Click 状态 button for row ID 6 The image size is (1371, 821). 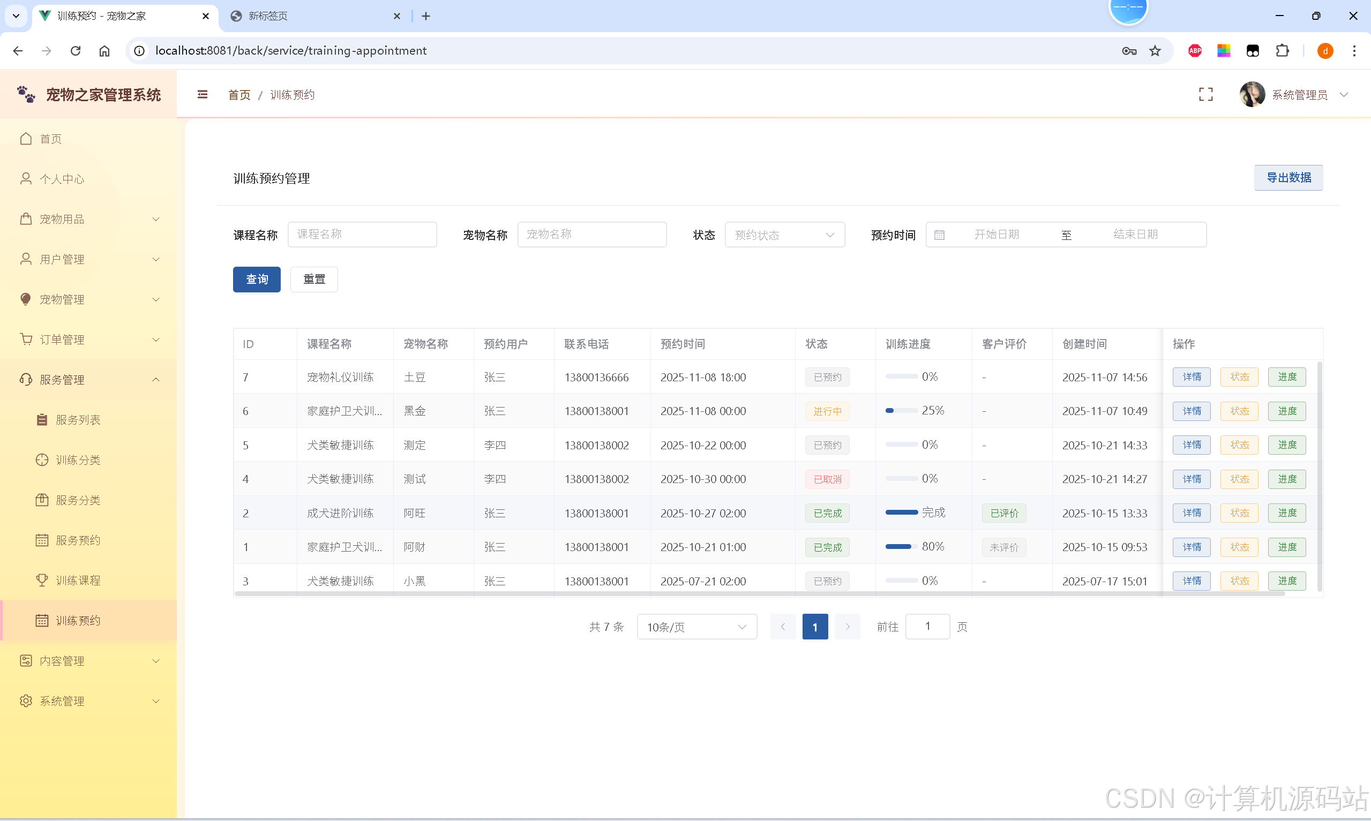(1239, 411)
